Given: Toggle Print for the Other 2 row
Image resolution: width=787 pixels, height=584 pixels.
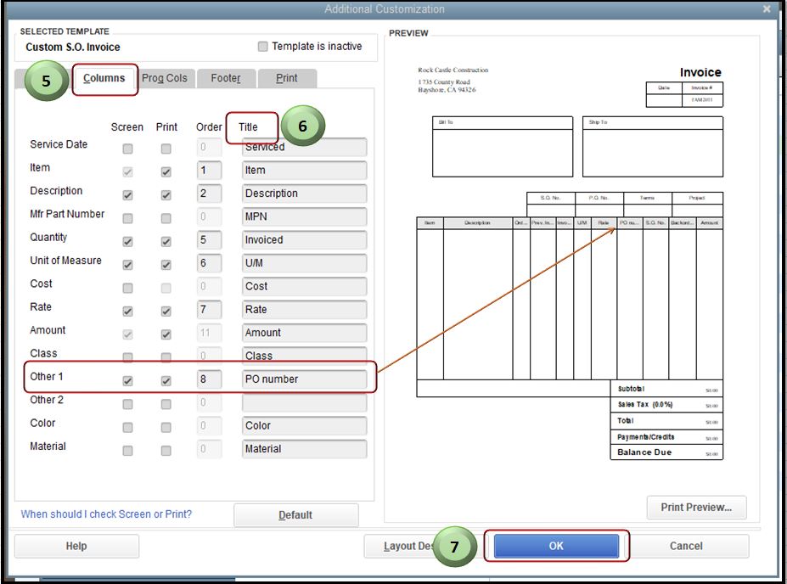Looking at the screenshot, I should pyautogui.click(x=166, y=403).
